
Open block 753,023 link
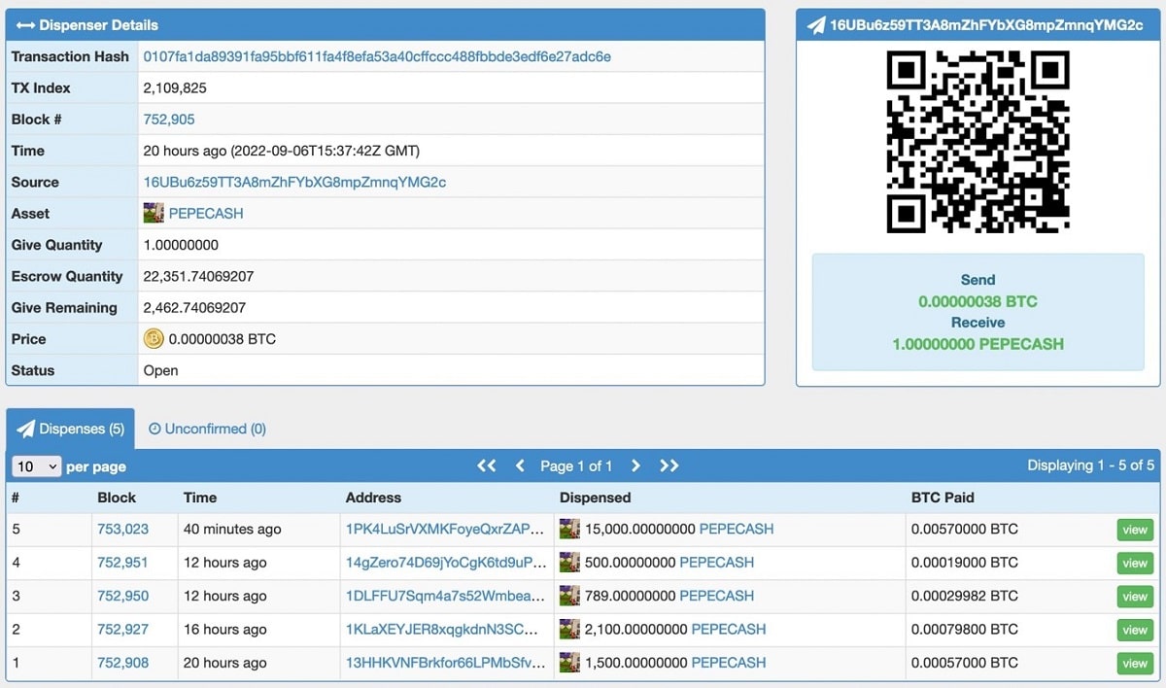click(x=122, y=530)
